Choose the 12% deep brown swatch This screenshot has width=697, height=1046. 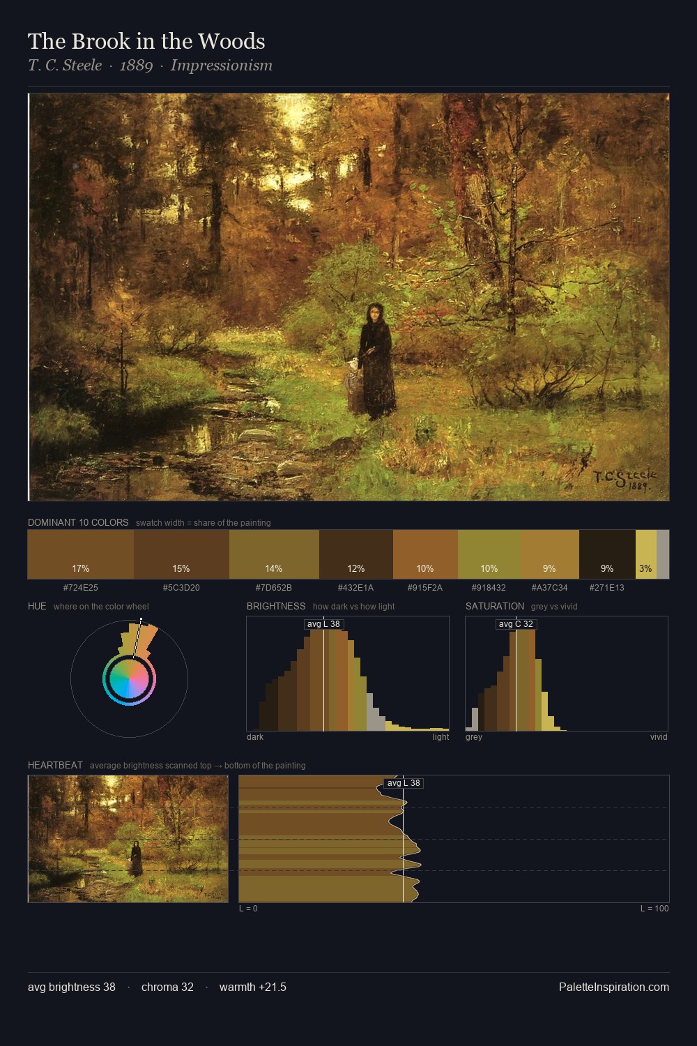pyautogui.click(x=356, y=554)
